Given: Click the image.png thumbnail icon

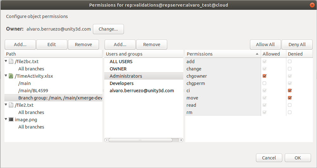Looking at the screenshot, I should (x=11, y=120).
